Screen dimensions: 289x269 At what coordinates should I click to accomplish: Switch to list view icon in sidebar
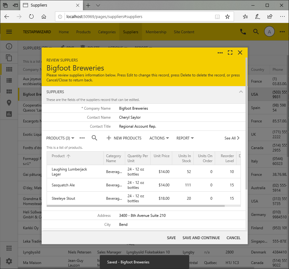tap(9, 80)
